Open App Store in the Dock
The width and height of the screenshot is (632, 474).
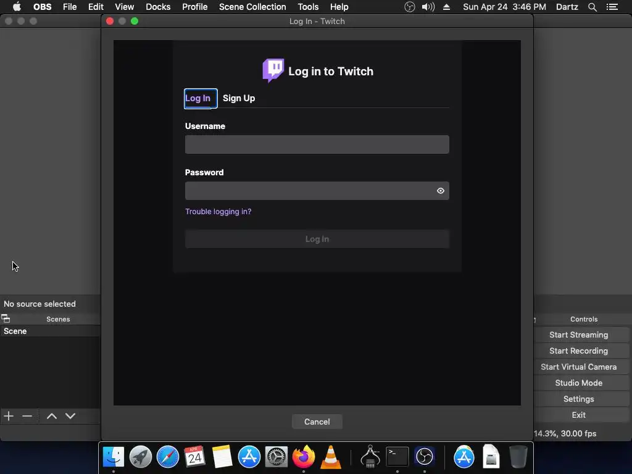pyautogui.click(x=249, y=457)
